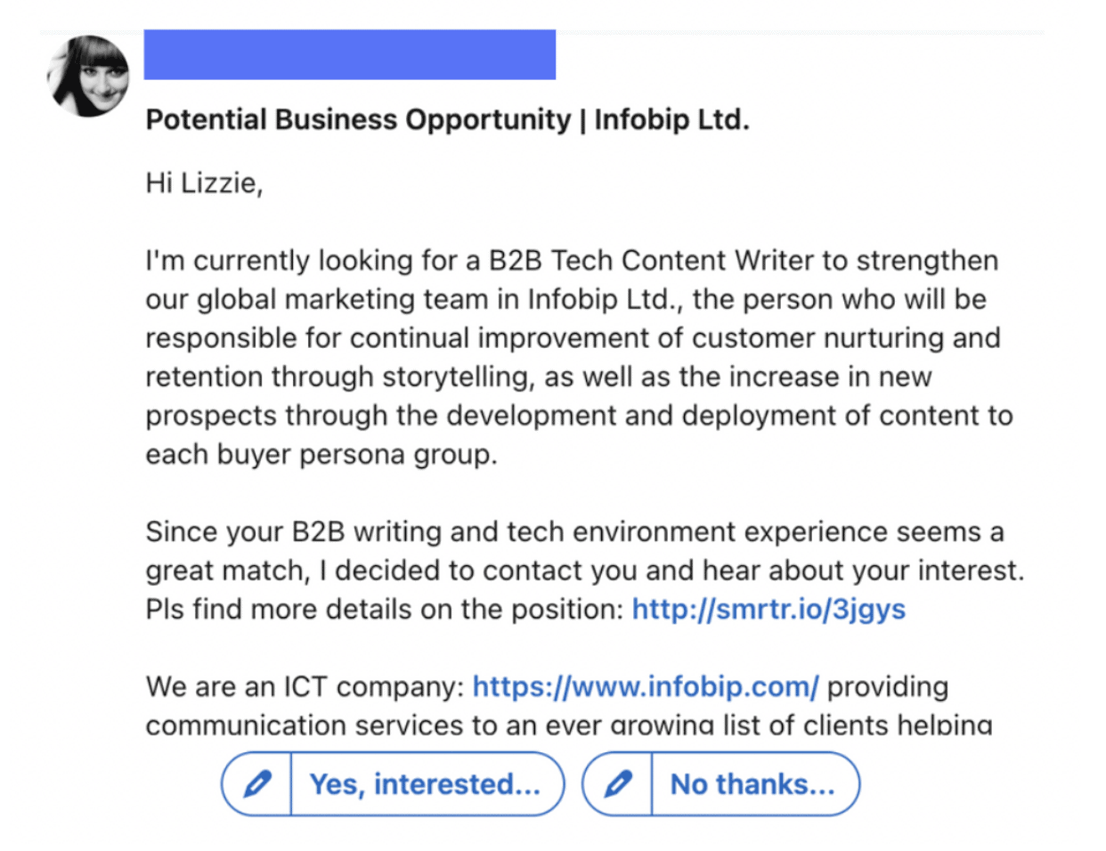Open the smrtr.io/3jgys position link
This screenshot has height=851, width=1106.
click(769, 610)
